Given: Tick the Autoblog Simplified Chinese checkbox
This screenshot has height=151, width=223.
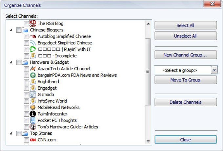Looking at the screenshot, I should pos(26,36).
